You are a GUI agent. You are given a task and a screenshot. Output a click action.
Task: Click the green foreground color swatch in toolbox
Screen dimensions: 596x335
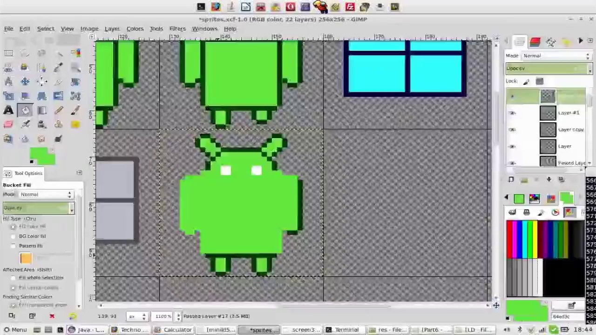click(39, 154)
